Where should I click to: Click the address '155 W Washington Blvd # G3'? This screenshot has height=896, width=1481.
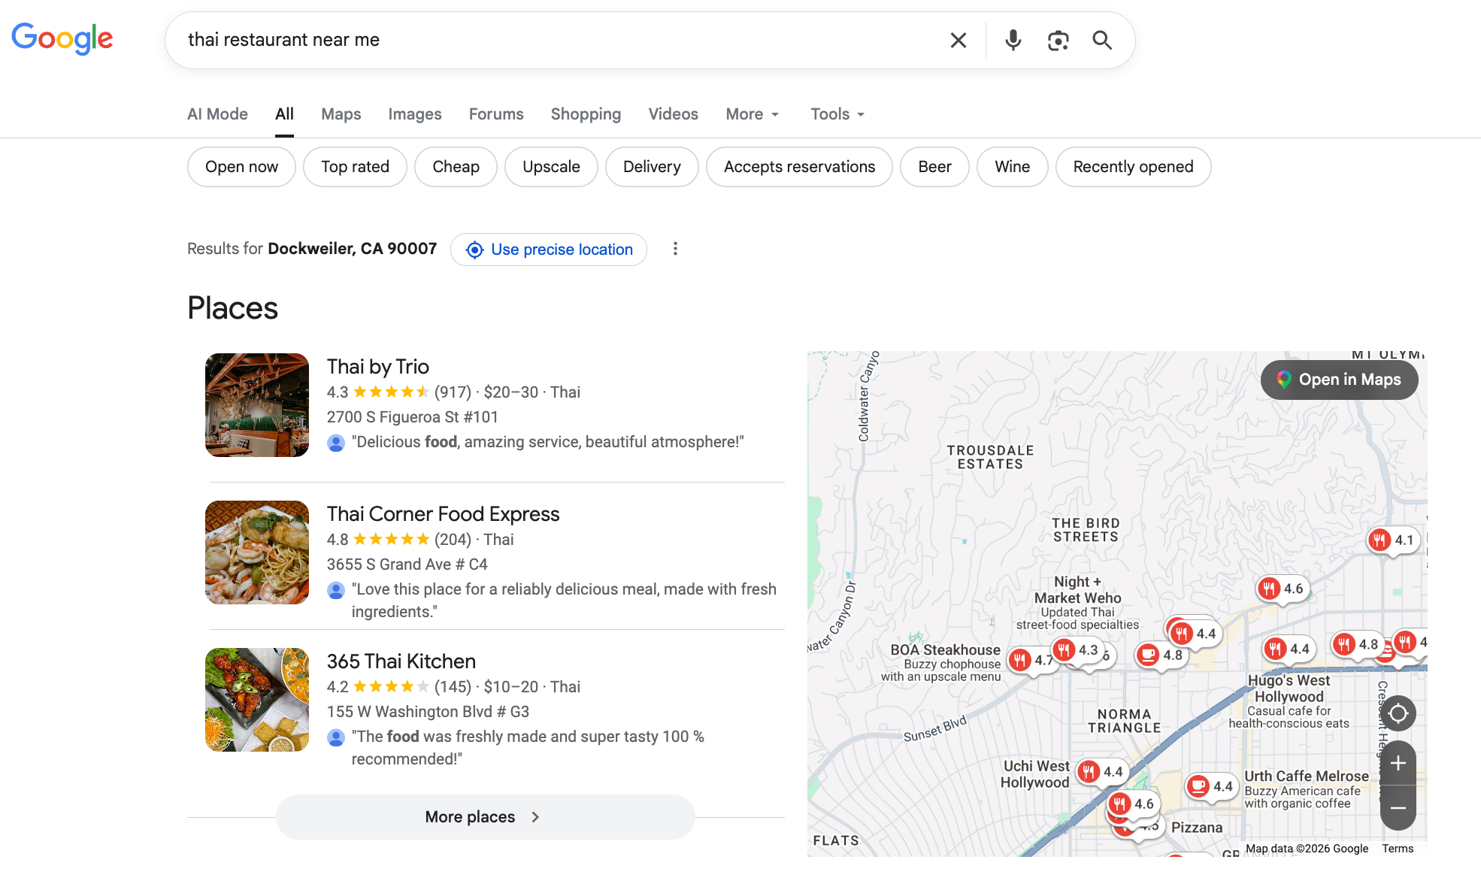[x=428, y=712]
